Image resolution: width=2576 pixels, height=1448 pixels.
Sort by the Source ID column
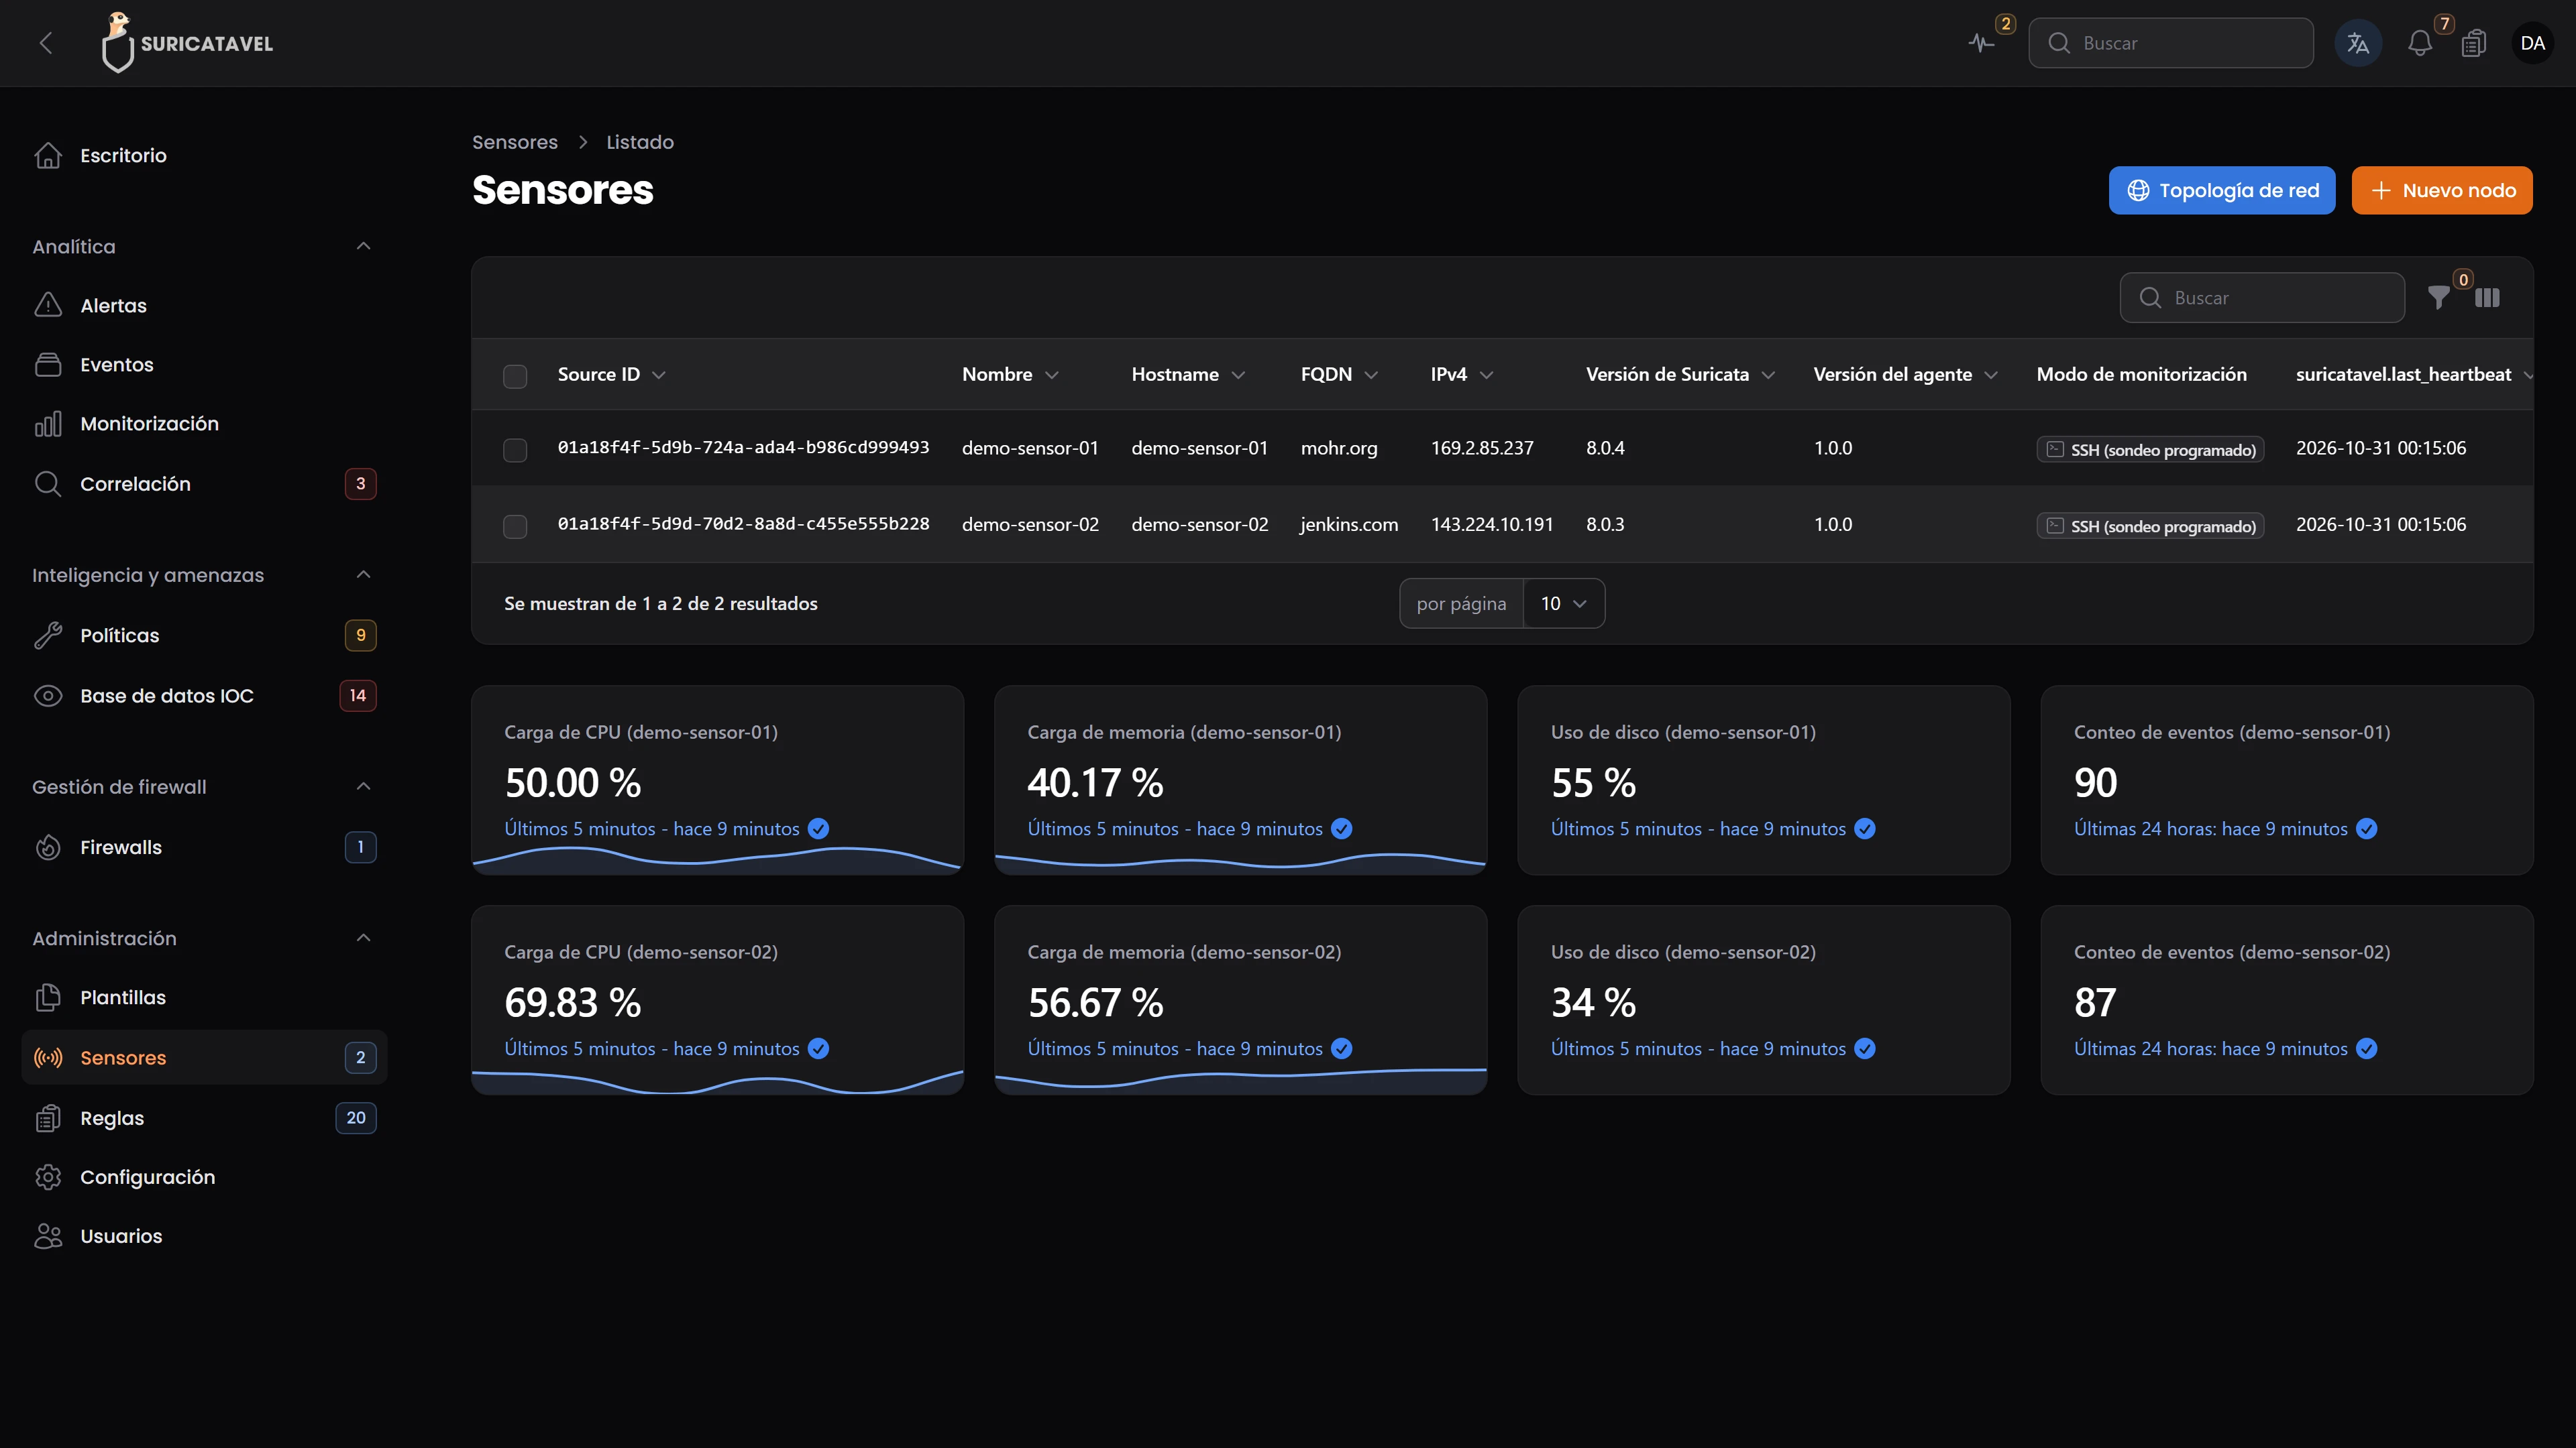pyautogui.click(x=611, y=375)
